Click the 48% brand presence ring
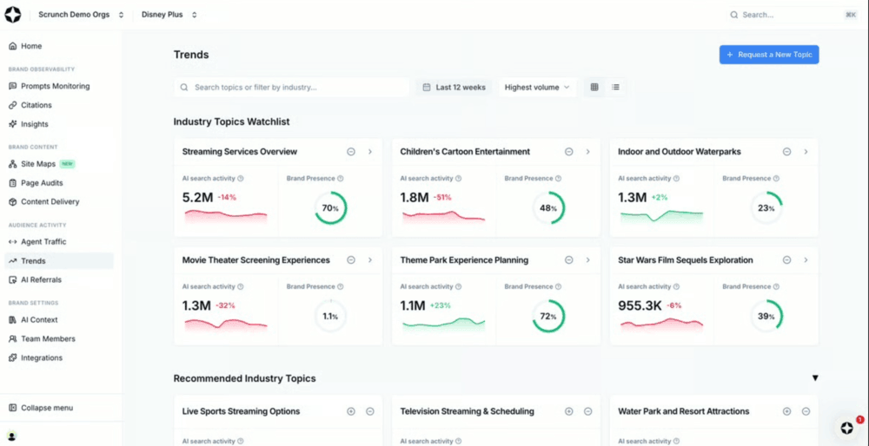869x446 pixels. click(x=548, y=208)
